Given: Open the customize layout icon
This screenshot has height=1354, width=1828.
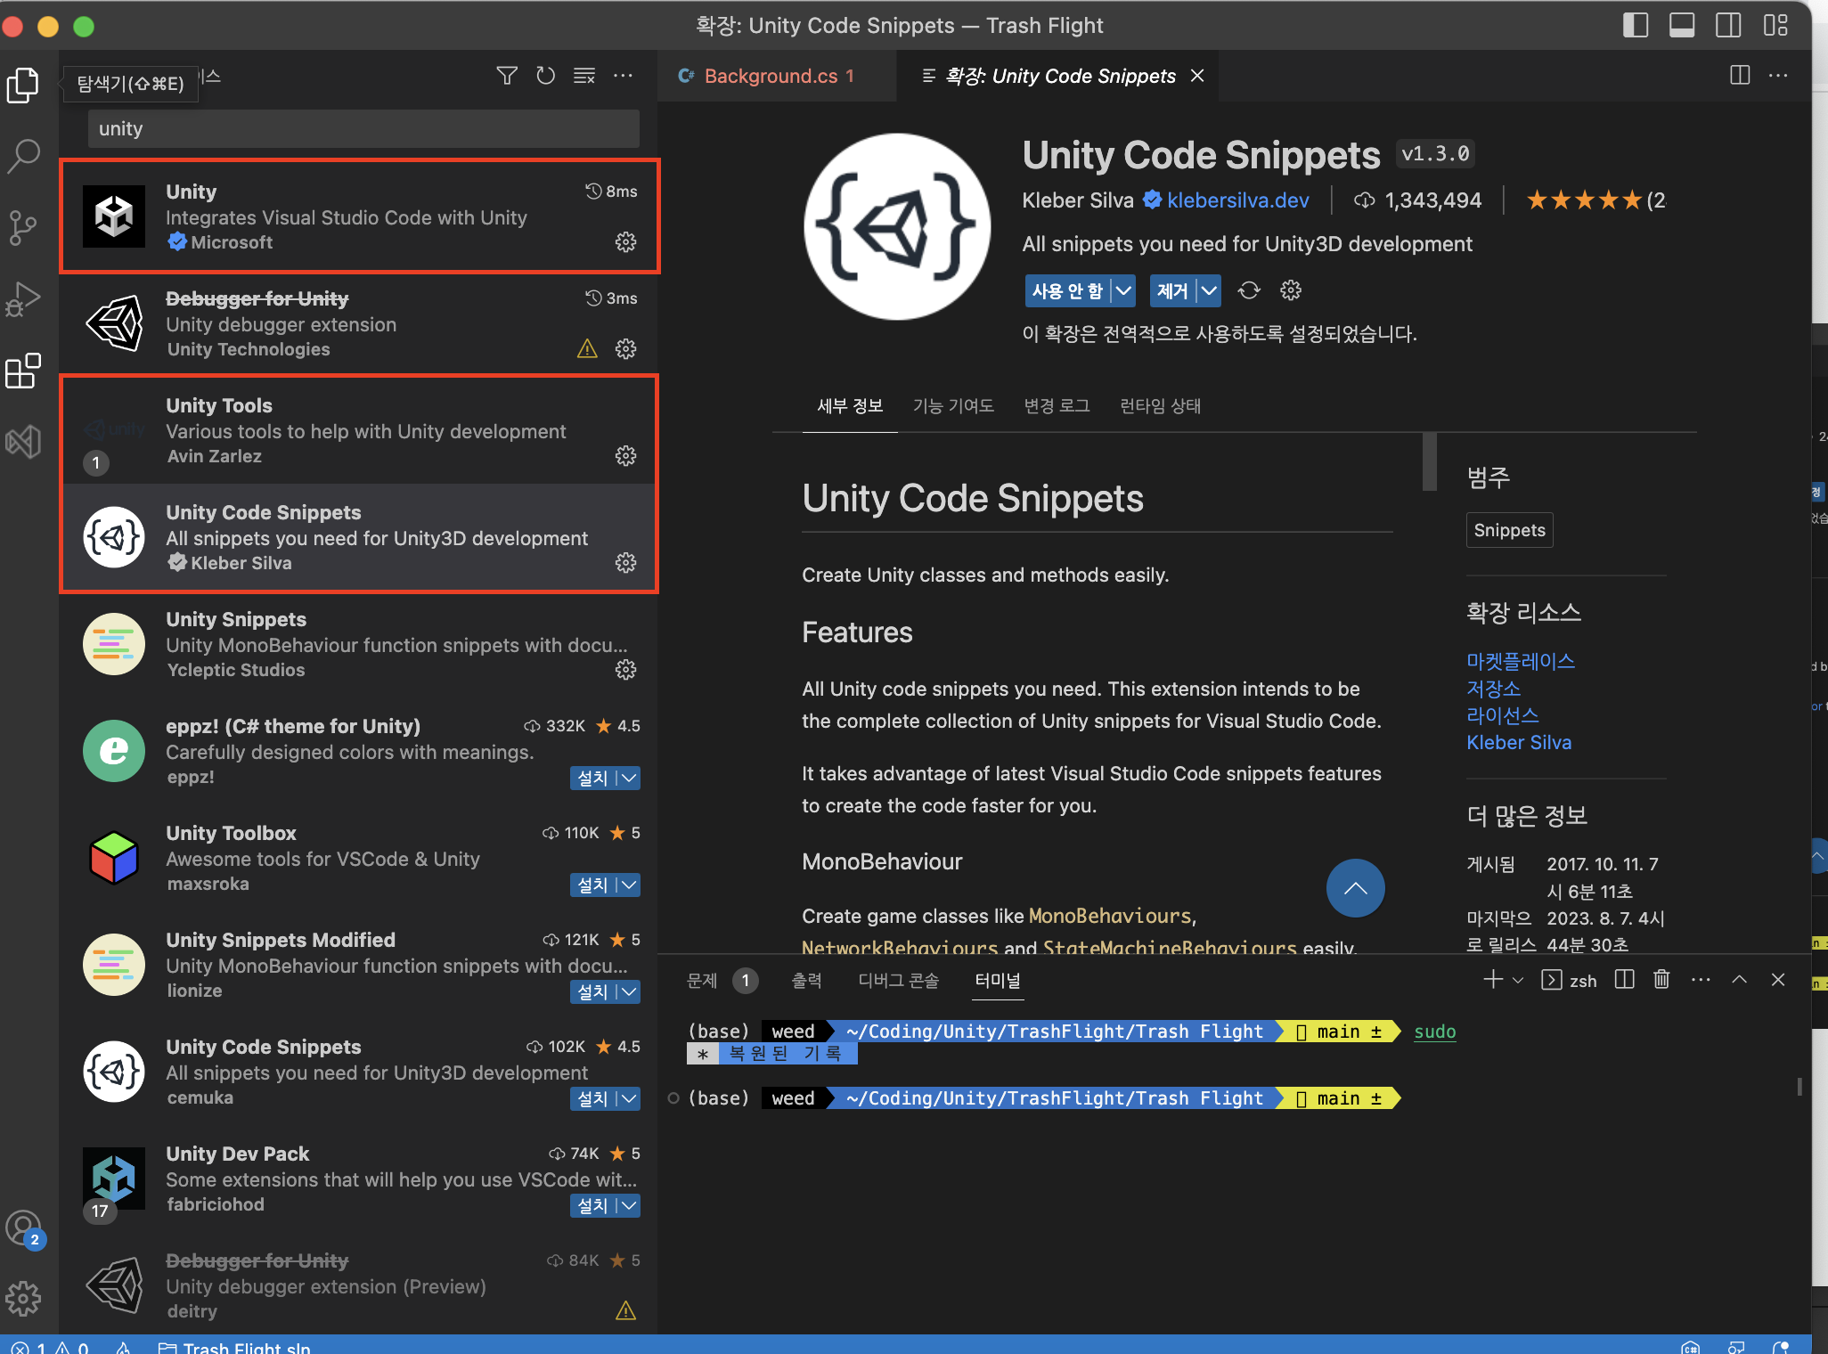Looking at the screenshot, I should (x=1775, y=25).
